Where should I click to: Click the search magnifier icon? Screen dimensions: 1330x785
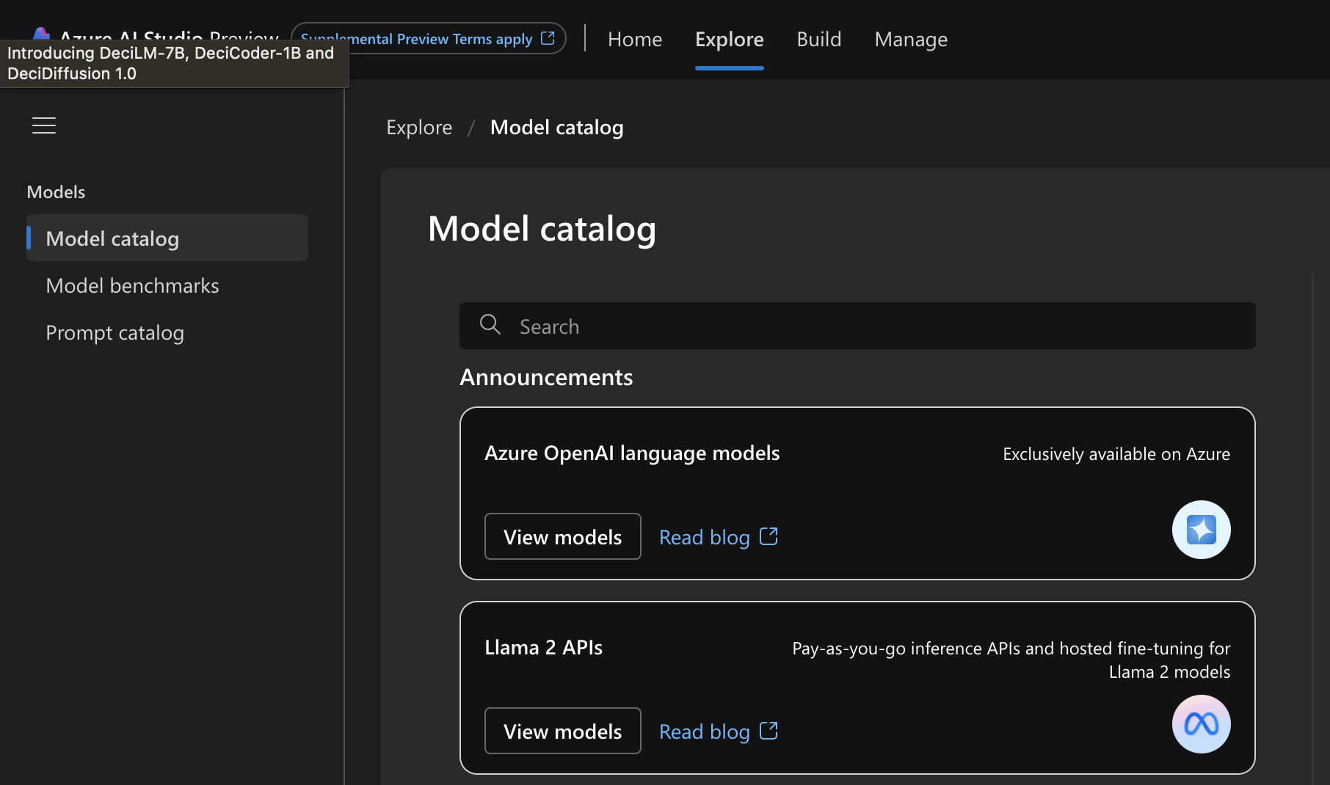pos(490,324)
